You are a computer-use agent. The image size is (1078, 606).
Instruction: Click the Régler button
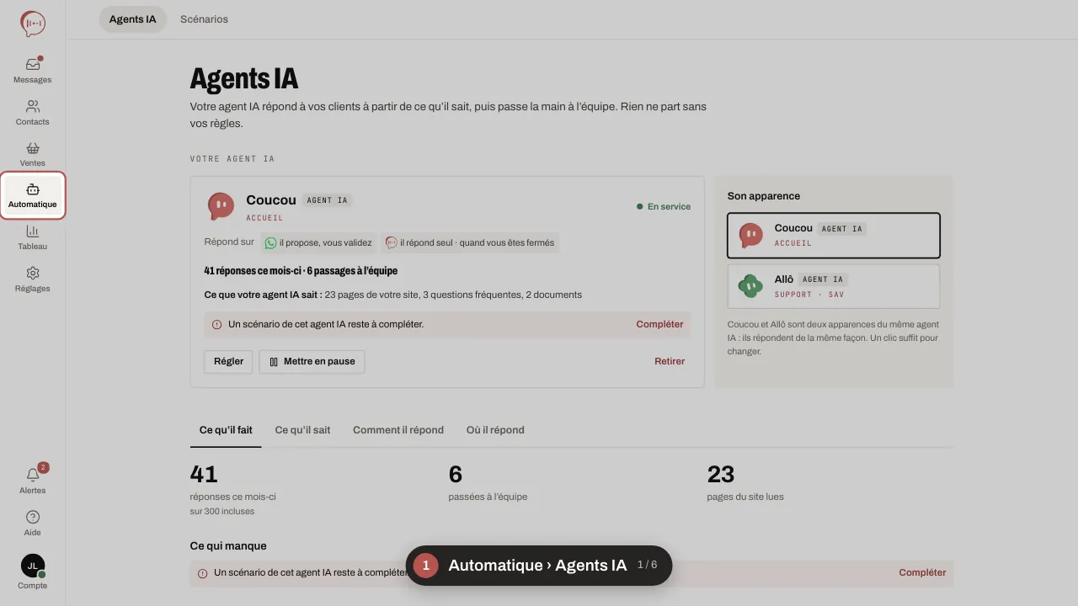pyautogui.click(x=228, y=362)
